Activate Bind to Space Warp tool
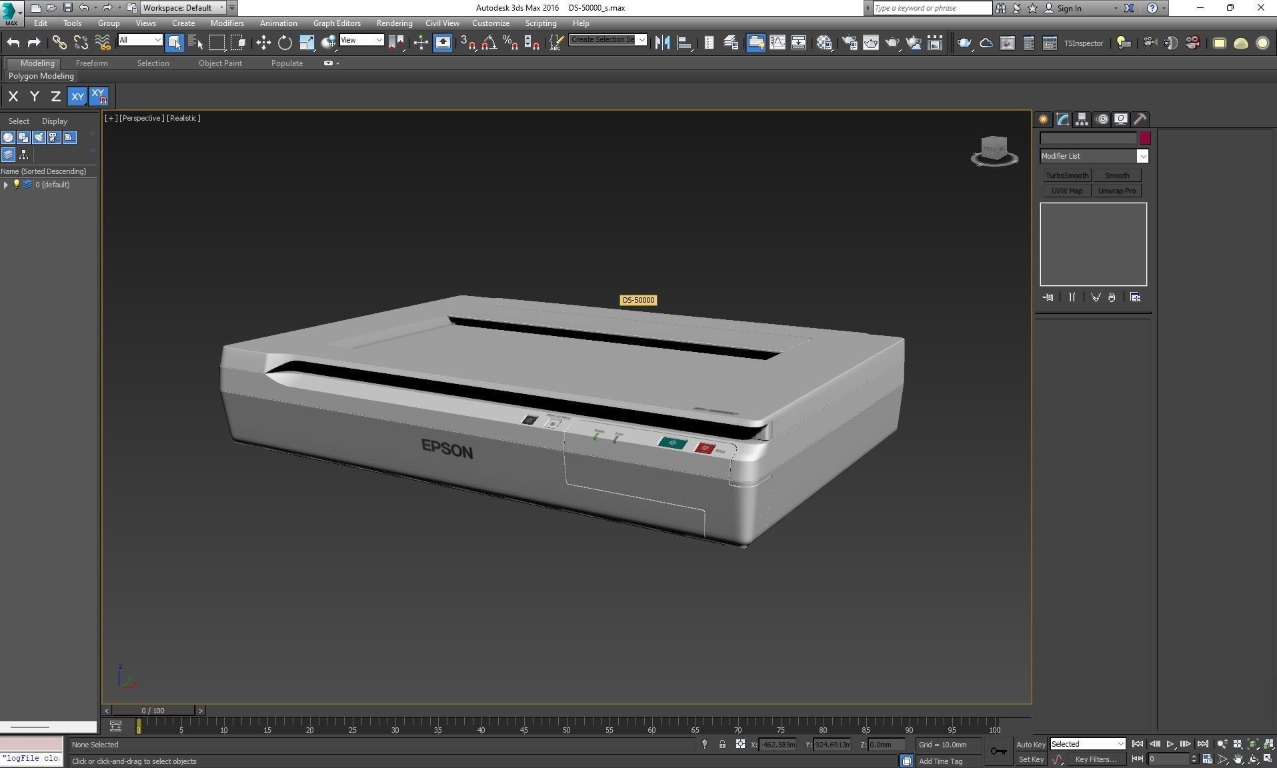Viewport: 1277px width, 768px height. coord(103,43)
